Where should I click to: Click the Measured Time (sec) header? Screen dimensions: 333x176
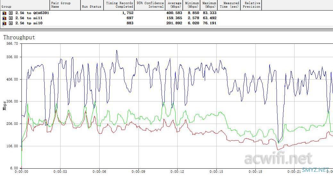pyautogui.click(x=229, y=5)
